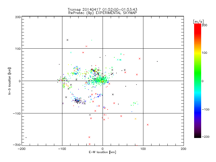Click the E-W location [km] axis label
The image size is (216, 162).
(x=102, y=152)
